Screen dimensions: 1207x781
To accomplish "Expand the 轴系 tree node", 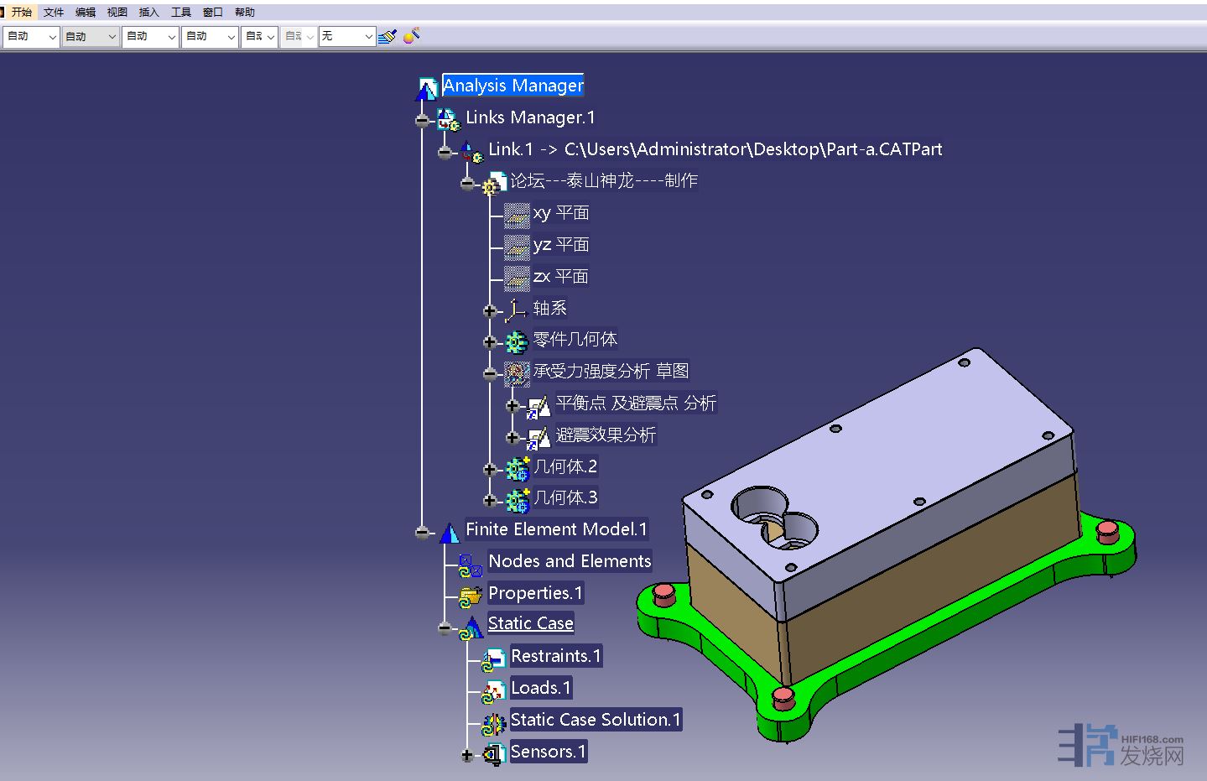I will [x=491, y=311].
